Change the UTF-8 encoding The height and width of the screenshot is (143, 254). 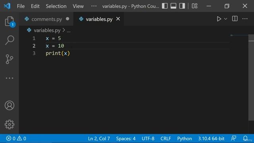148,139
